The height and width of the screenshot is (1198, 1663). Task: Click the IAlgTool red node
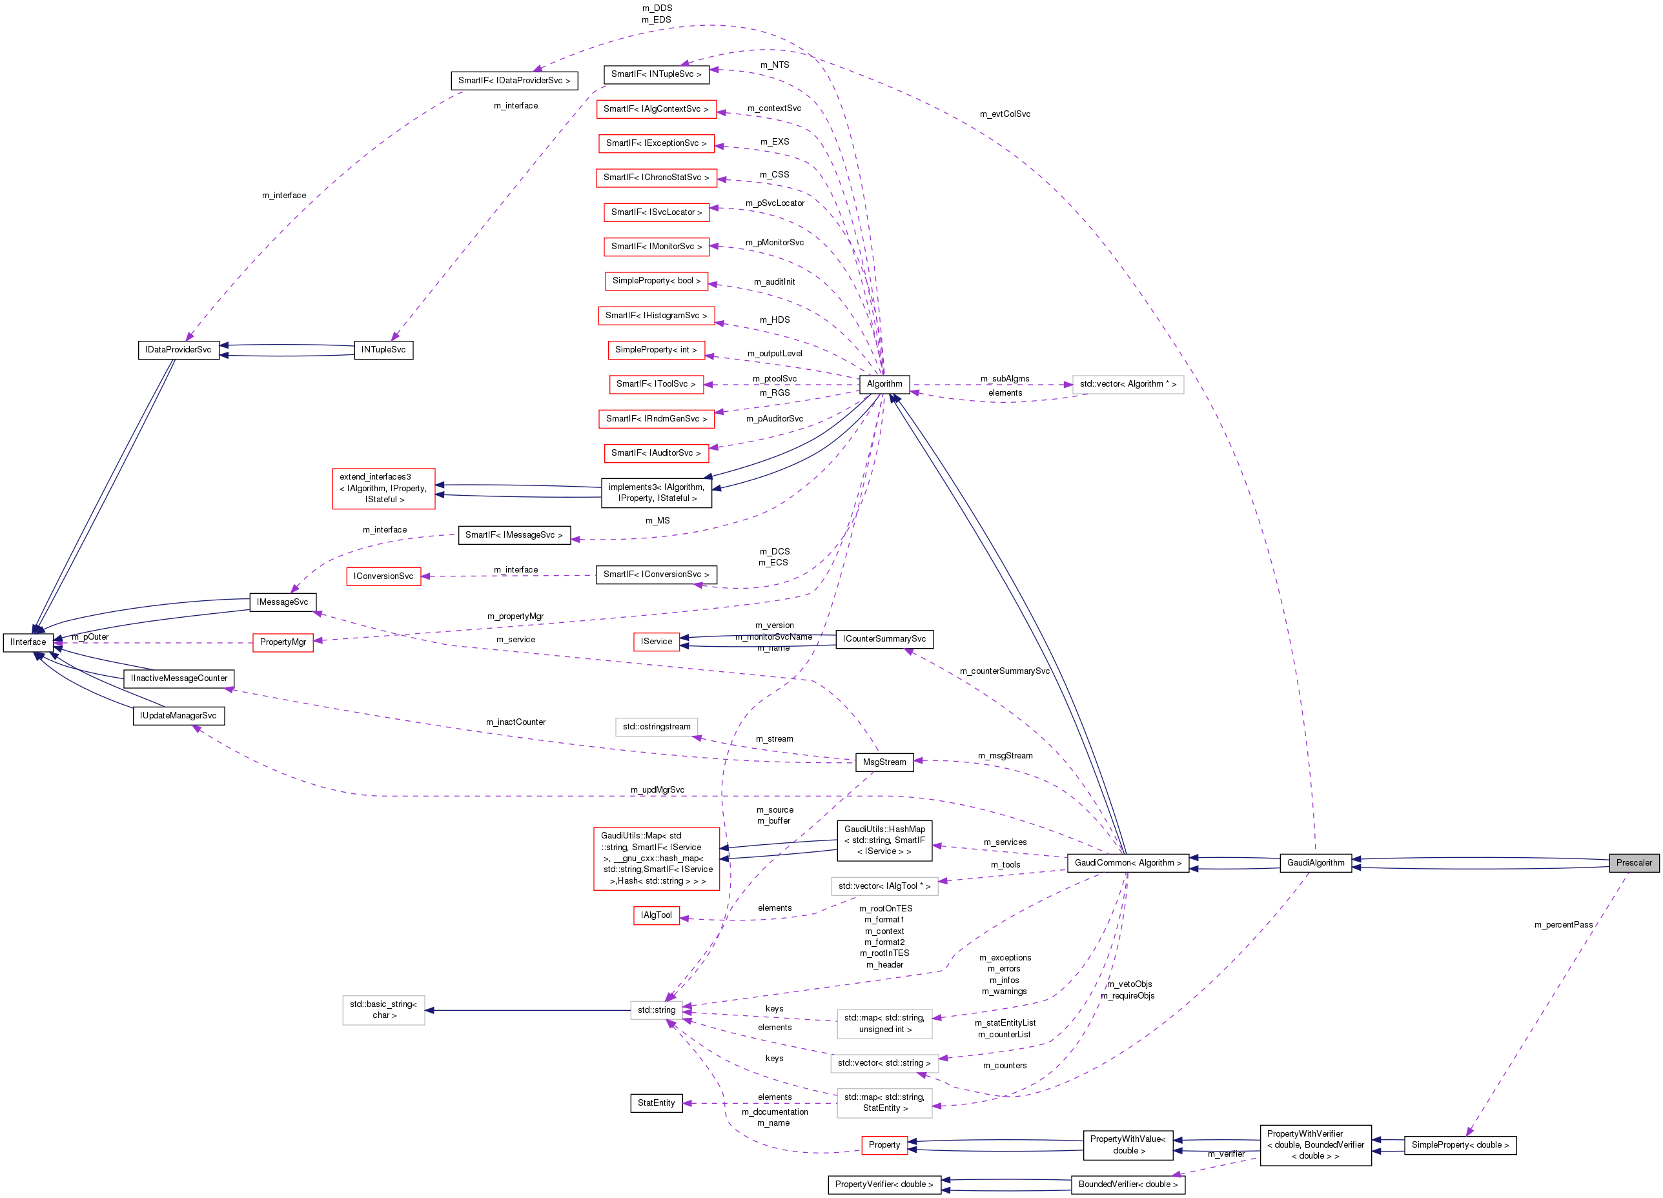(x=655, y=916)
